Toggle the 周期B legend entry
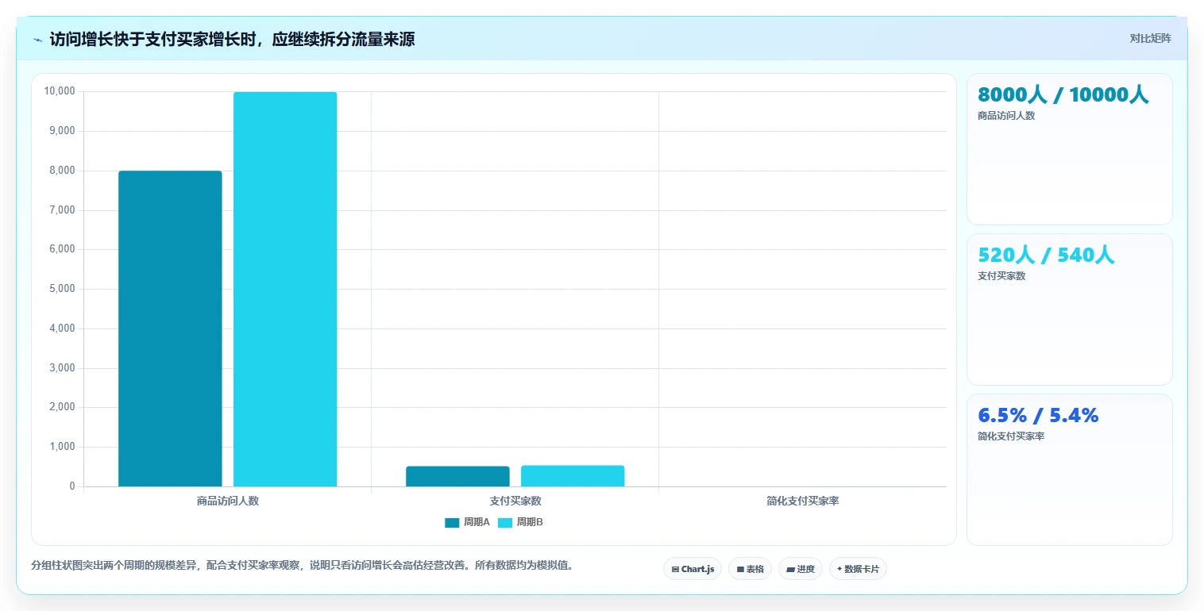 (x=520, y=522)
